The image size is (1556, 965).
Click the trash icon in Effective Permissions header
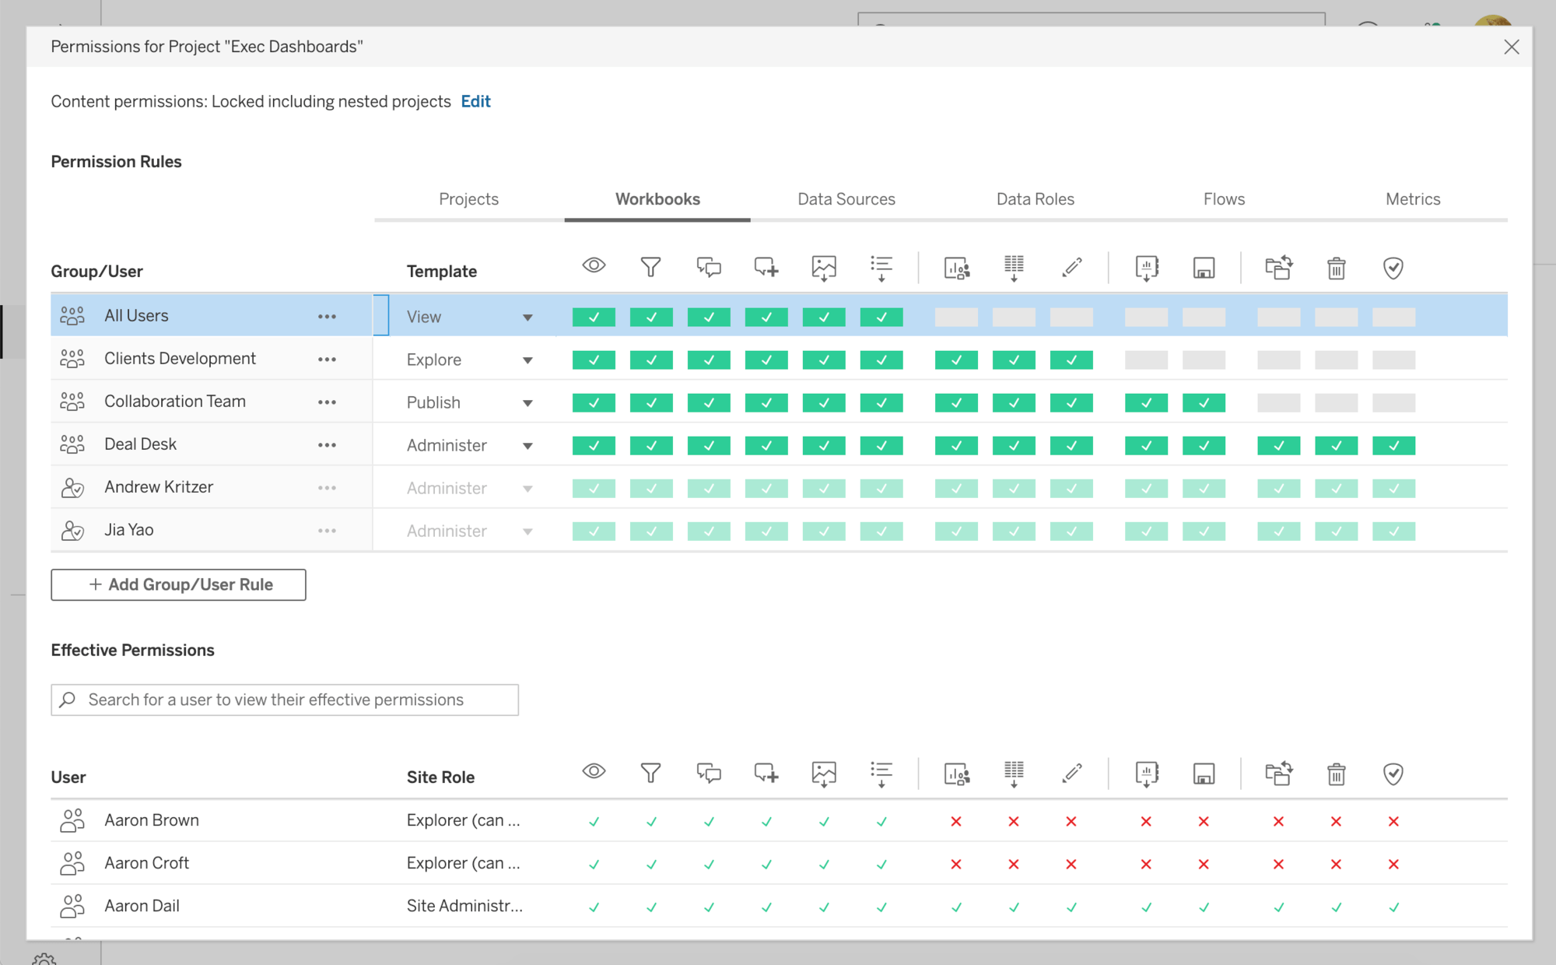click(1336, 774)
